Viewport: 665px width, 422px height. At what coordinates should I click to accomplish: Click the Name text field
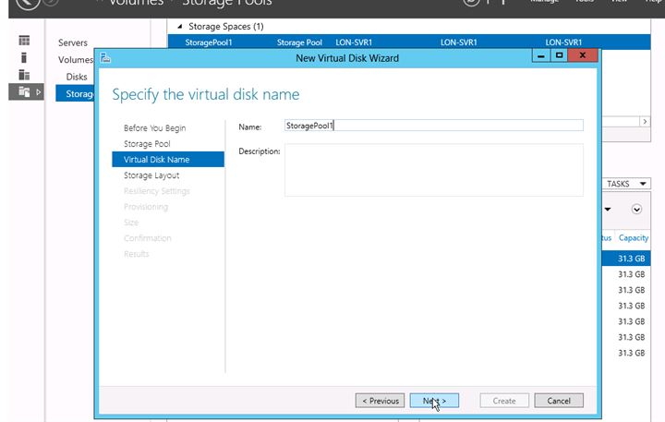(x=433, y=126)
